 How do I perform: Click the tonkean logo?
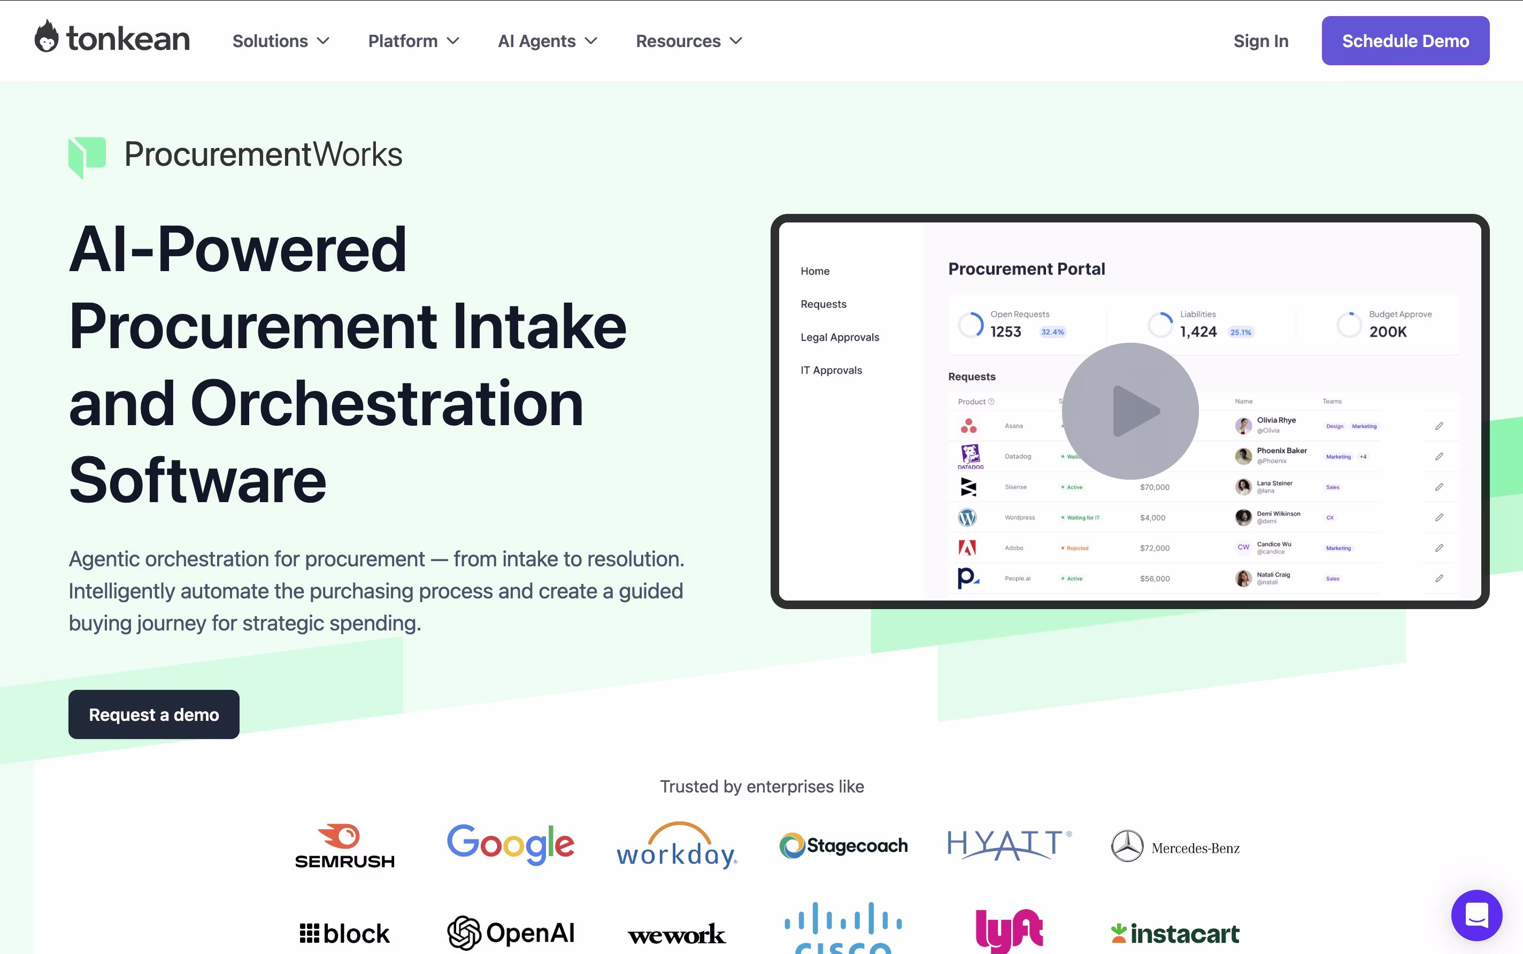112,36
